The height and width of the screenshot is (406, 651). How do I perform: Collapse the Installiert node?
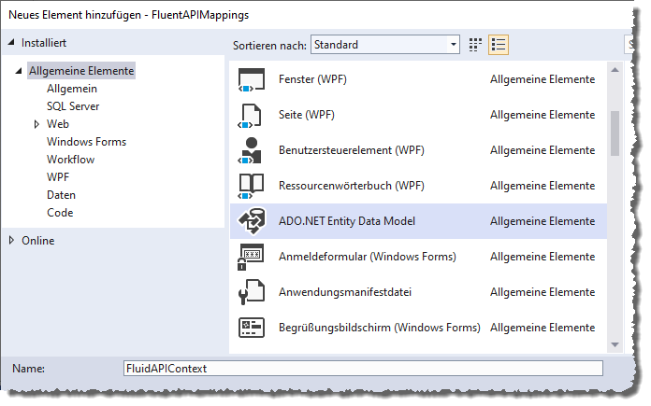[x=11, y=42]
